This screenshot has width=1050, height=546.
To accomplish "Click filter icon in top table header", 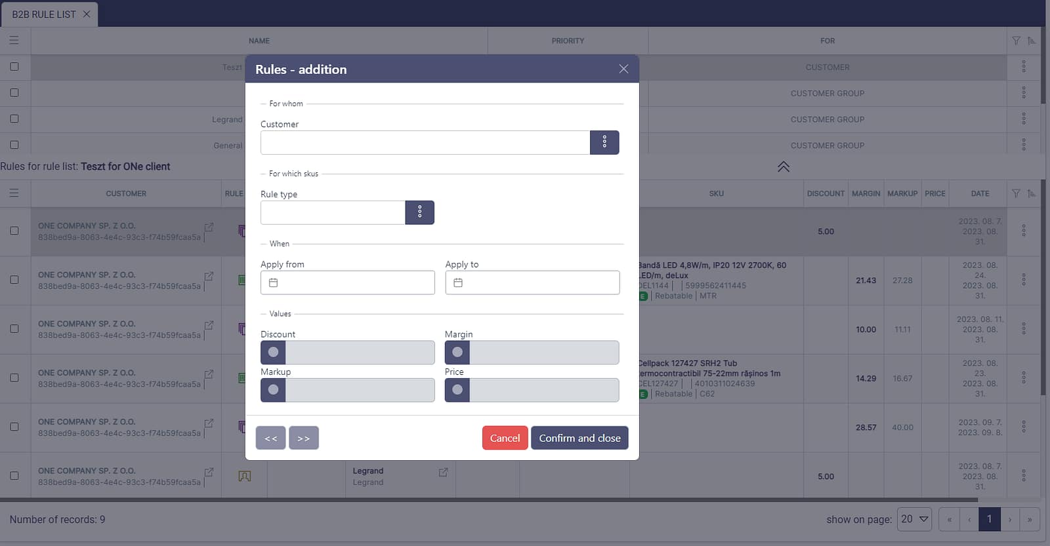I will coord(1016,41).
